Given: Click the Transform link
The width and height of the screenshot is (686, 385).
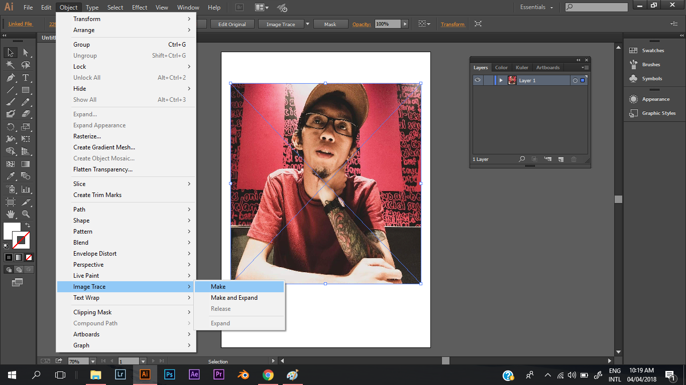Looking at the screenshot, I should point(453,24).
